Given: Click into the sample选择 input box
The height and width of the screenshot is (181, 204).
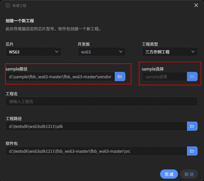Looking at the screenshot, I should point(164,77).
